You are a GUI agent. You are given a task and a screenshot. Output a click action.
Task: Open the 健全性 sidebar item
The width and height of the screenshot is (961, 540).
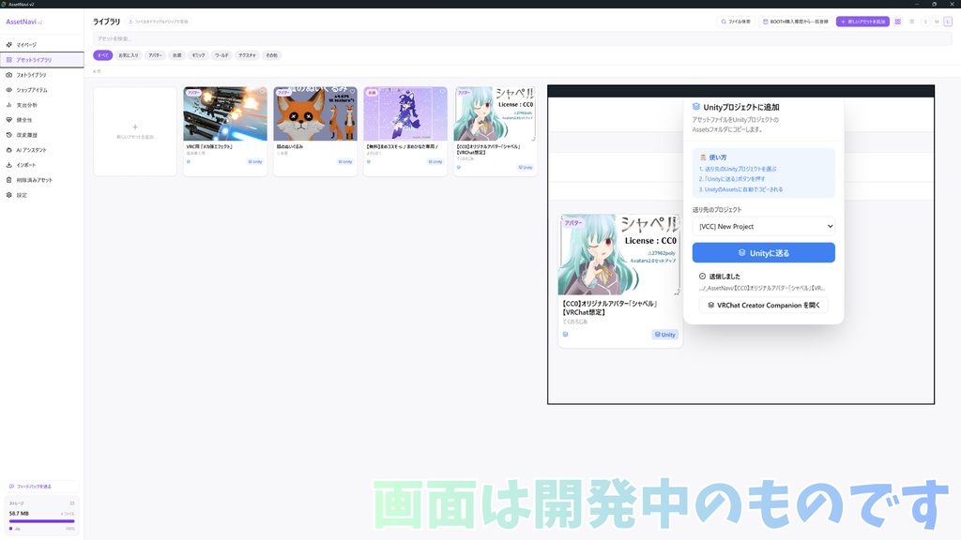click(x=38, y=119)
